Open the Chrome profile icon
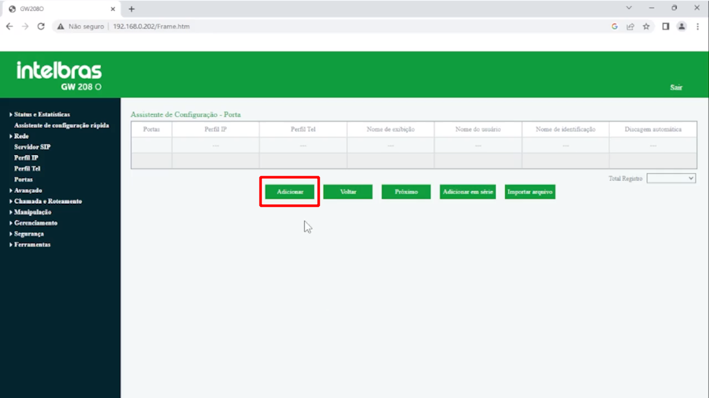The width and height of the screenshot is (709, 398). [x=682, y=26]
